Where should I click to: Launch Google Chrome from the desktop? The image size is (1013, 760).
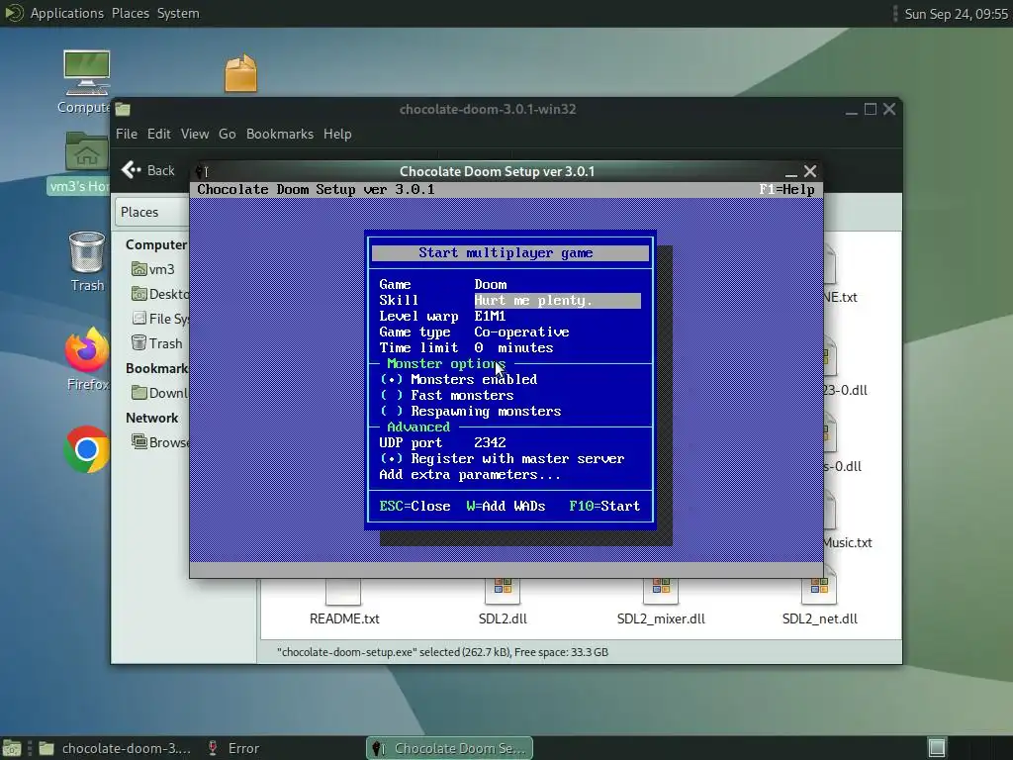[x=87, y=448]
